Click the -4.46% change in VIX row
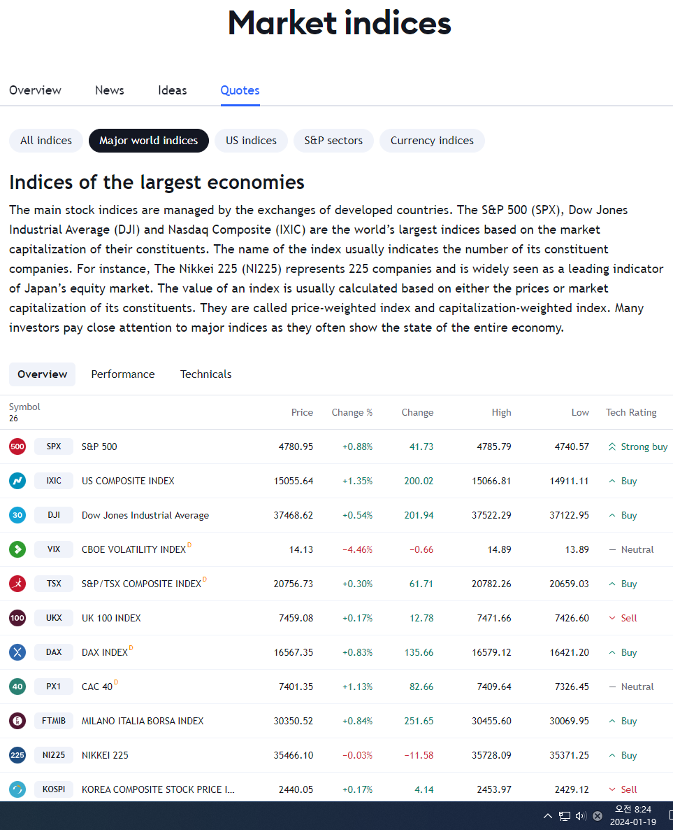Viewport: 673px width, 830px height. [x=357, y=549]
